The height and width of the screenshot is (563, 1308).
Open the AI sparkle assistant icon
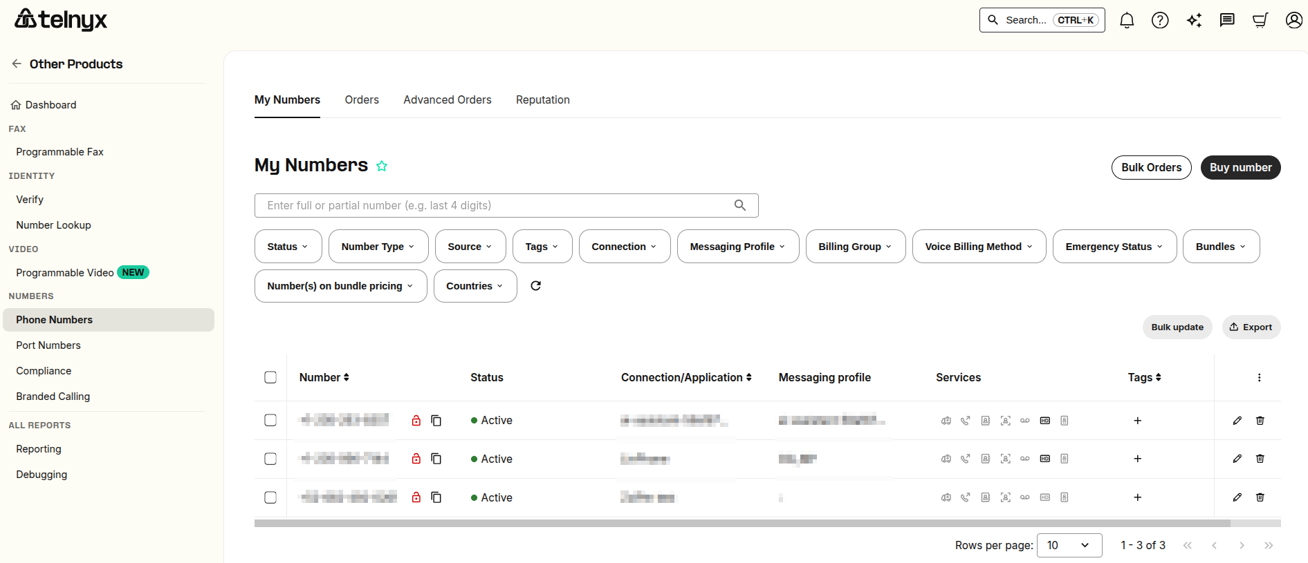pyautogui.click(x=1194, y=20)
